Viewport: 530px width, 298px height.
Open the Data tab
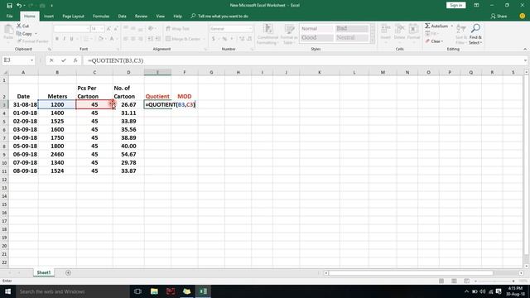(x=122, y=16)
